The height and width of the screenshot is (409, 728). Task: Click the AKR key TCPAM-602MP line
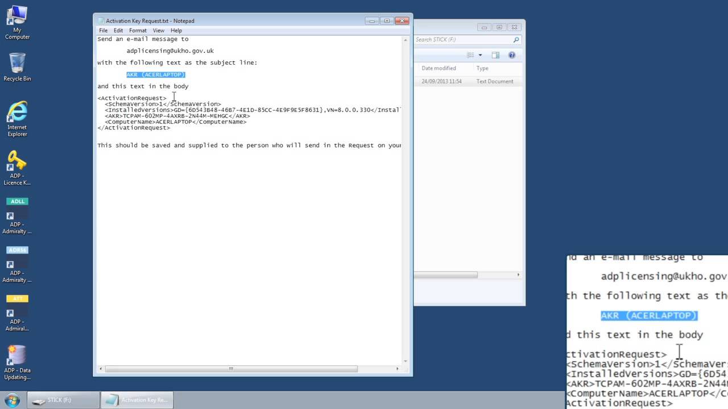click(x=177, y=116)
